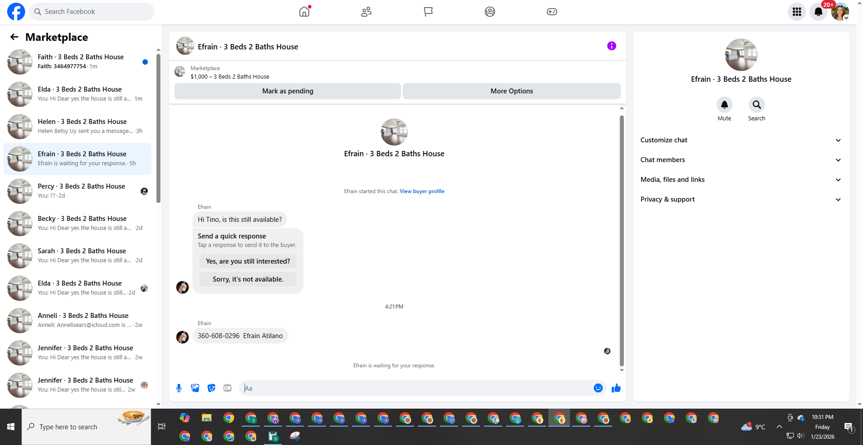863x445 pixels.
Task: Mute this conversation bell icon
Action: pos(724,105)
